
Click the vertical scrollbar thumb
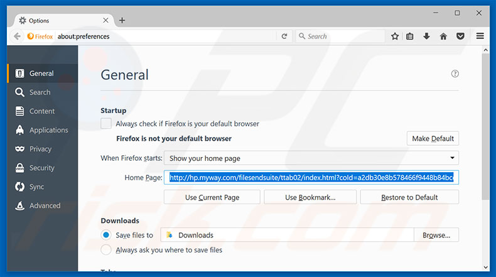(x=486, y=127)
